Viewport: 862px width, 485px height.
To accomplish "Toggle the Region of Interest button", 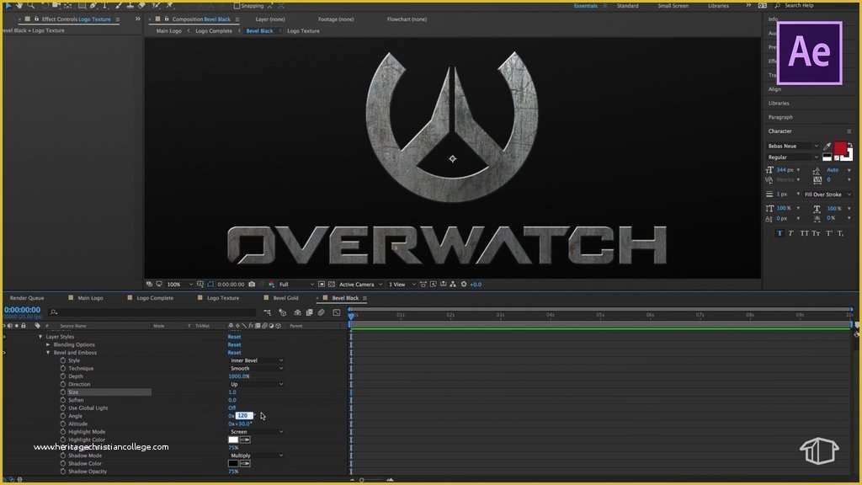I will pos(322,285).
